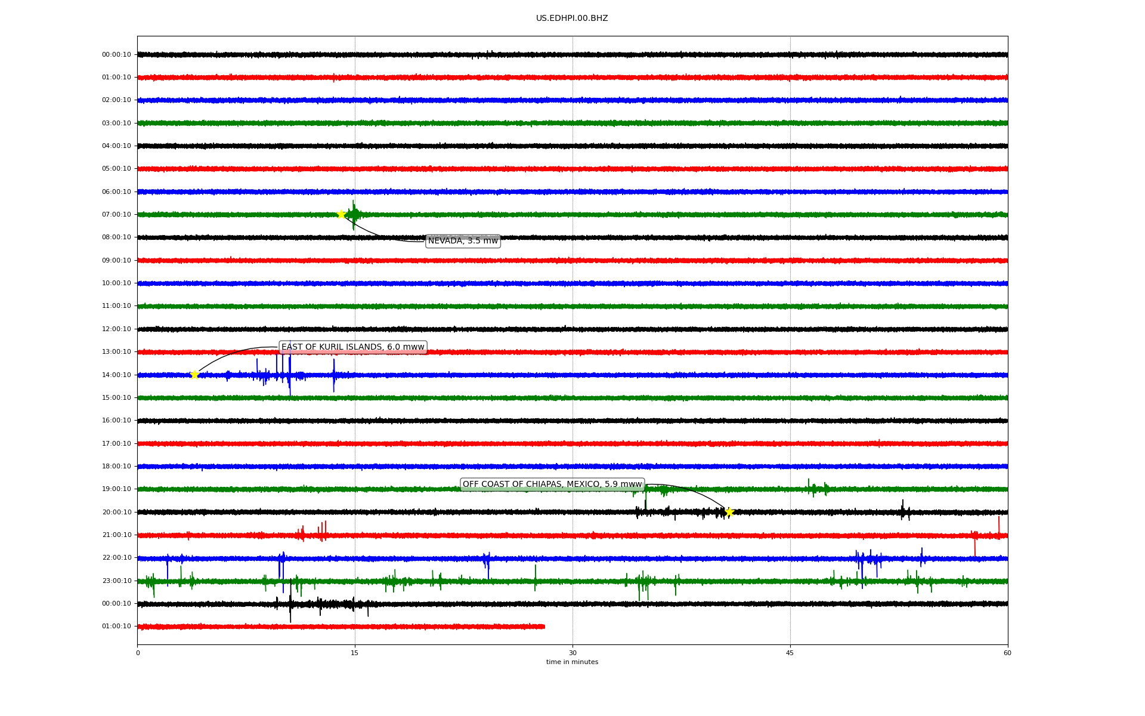Click the 23:00:10 row label
Screen dimensions: 1145x716
(116, 581)
